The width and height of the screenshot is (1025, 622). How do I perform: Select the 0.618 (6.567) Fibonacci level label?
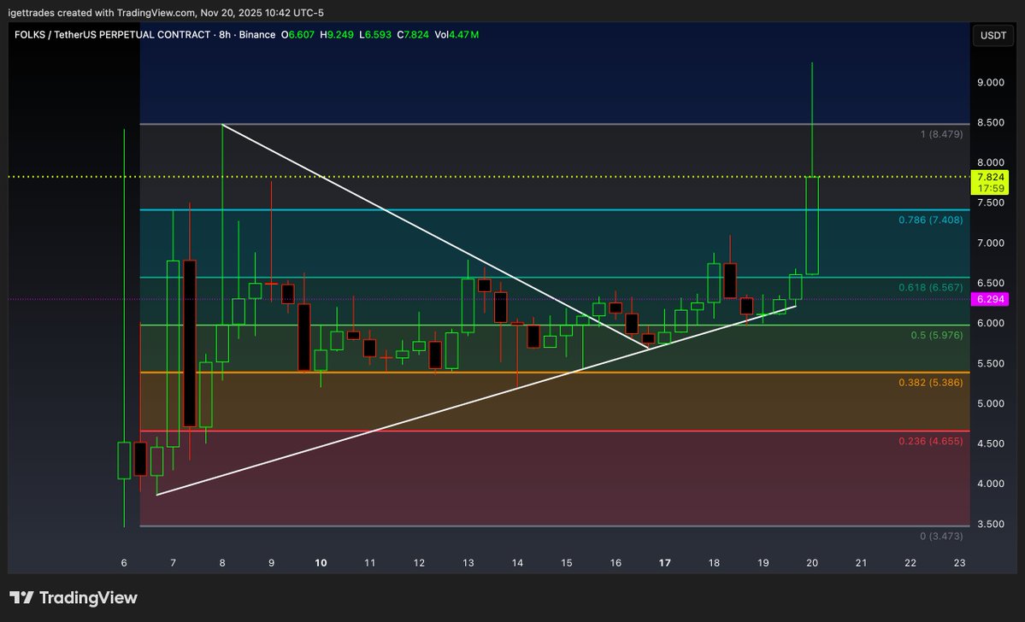929,287
